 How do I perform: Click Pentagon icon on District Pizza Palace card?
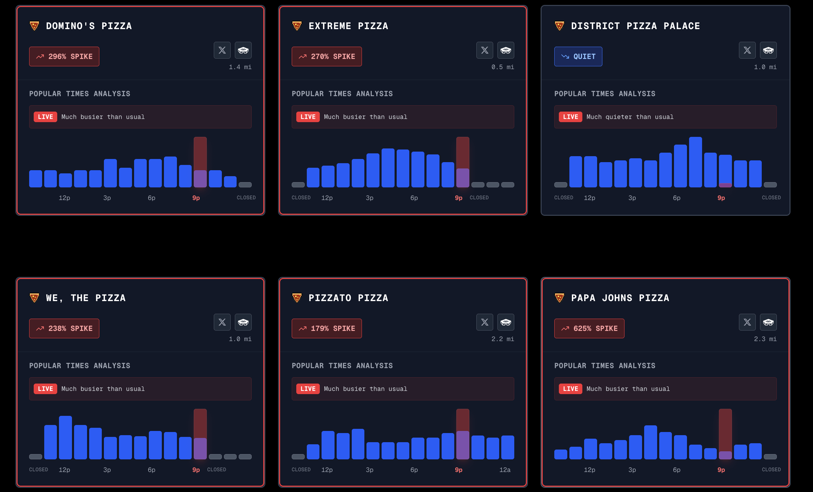point(768,50)
